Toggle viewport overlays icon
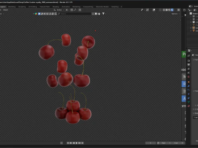This screenshot has height=148, width=198. (x=154, y=10)
